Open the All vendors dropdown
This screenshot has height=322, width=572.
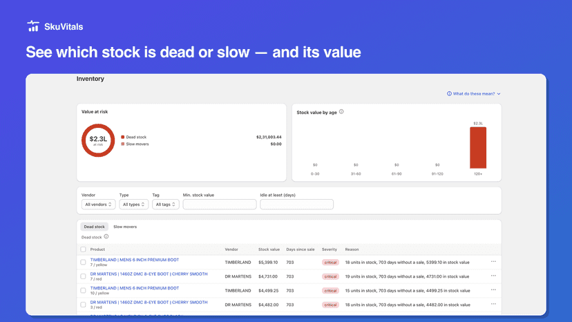click(x=99, y=205)
